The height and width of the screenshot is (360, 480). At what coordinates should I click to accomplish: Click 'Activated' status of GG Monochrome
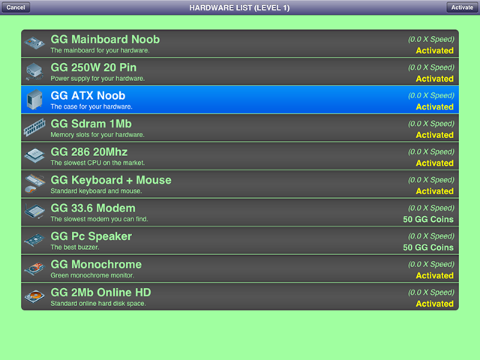(434, 276)
